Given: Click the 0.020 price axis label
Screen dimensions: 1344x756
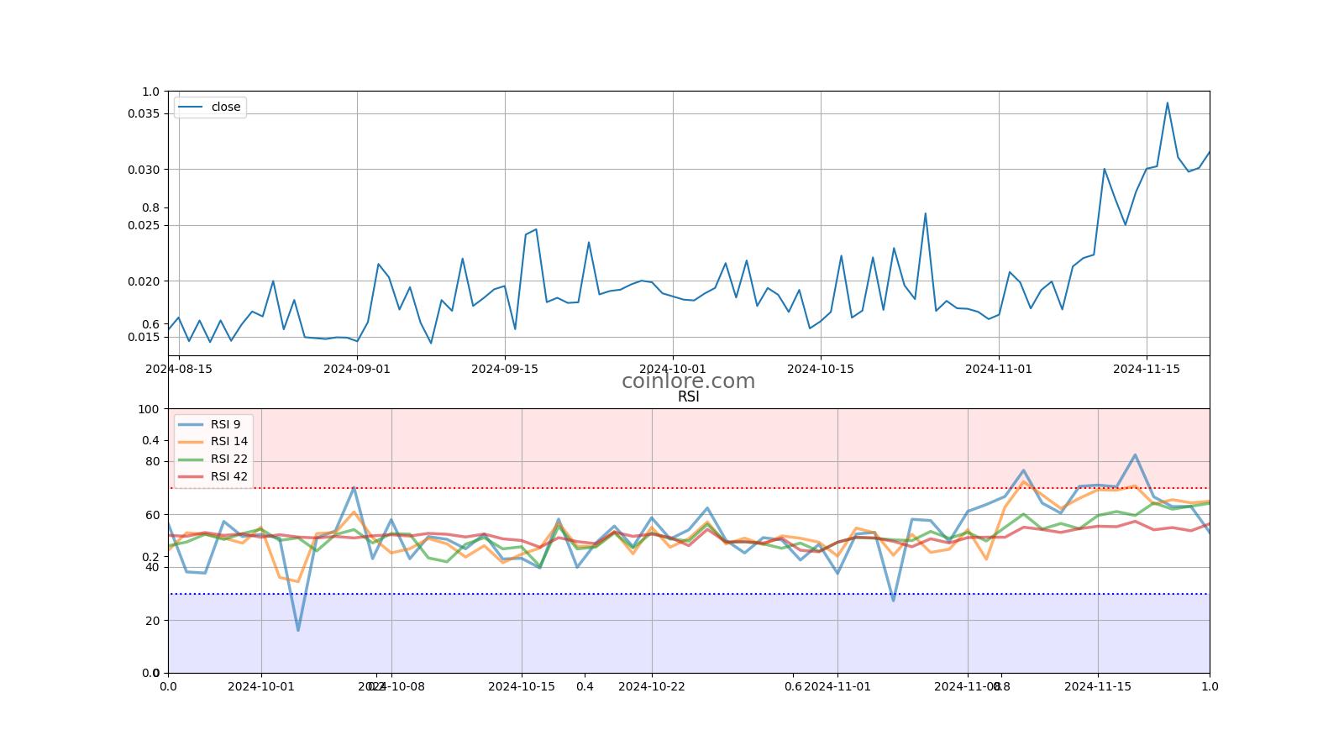Looking at the screenshot, I should click(x=144, y=281).
